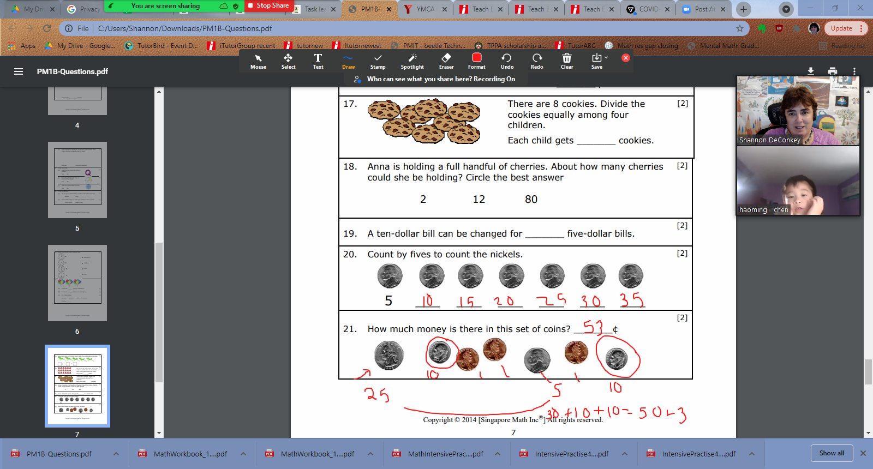Click the document vertical scrollbar thumb
873x469 pixels.
point(868,372)
